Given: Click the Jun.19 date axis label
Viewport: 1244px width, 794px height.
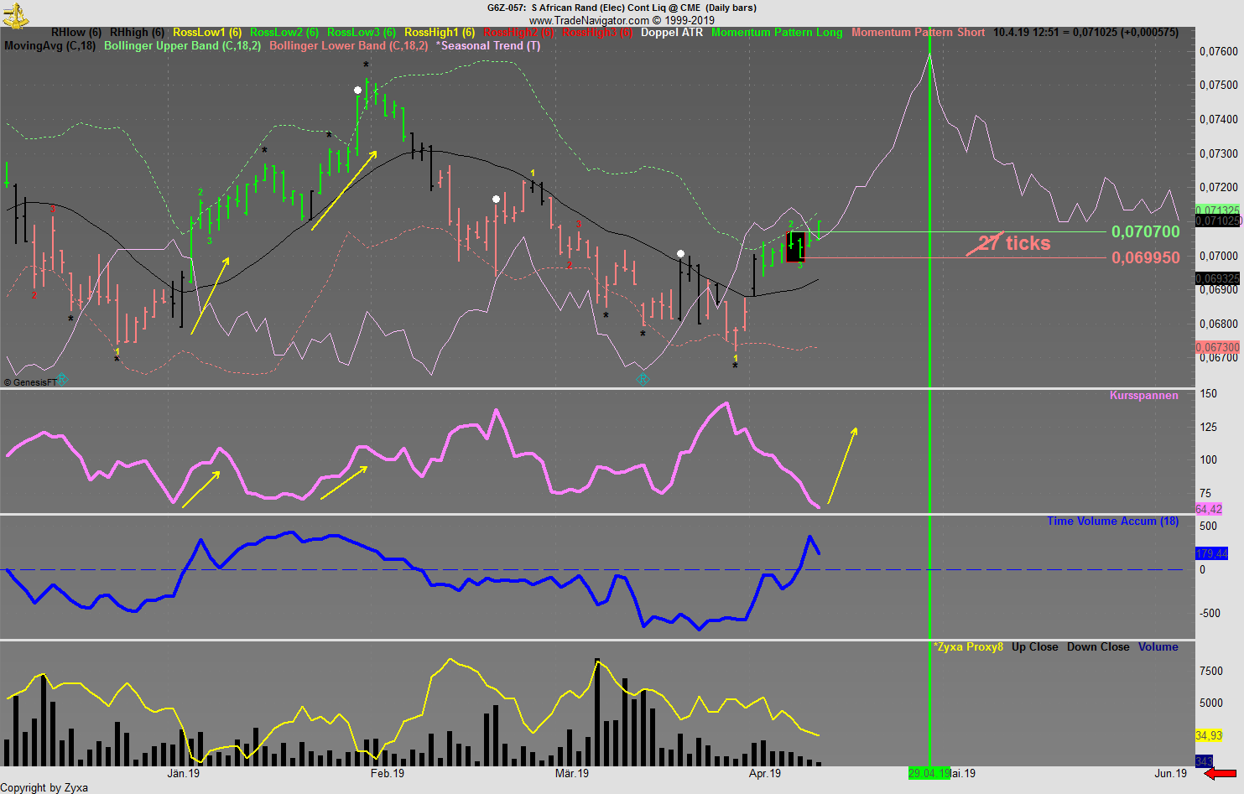Looking at the screenshot, I should point(1171,774).
